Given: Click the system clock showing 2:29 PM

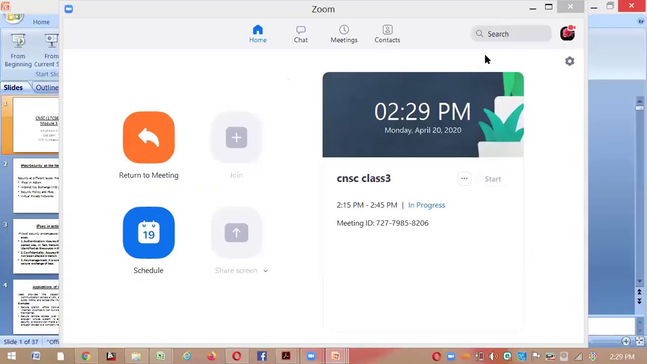Looking at the screenshot, I should click(x=622, y=356).
